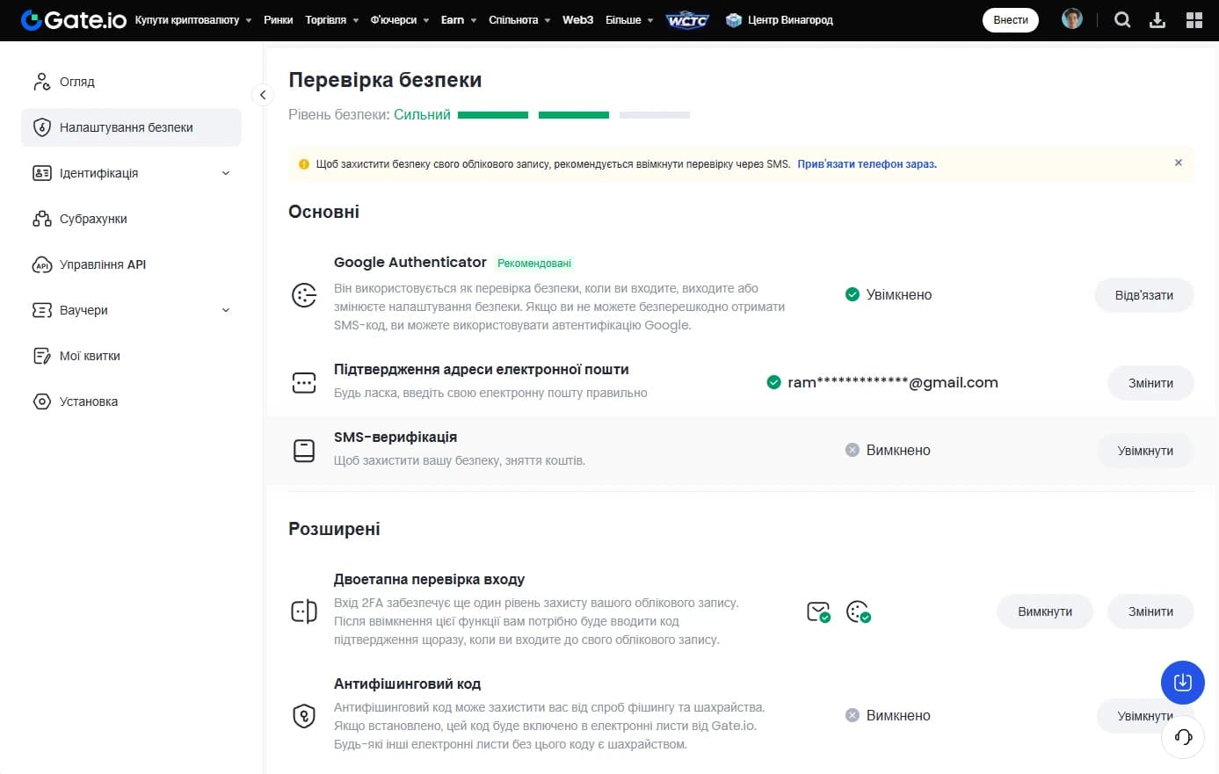The width and height of the screenshot is (1219, 774).
Task: Open Центр Винагород link
Action: (x=790, y=19)
